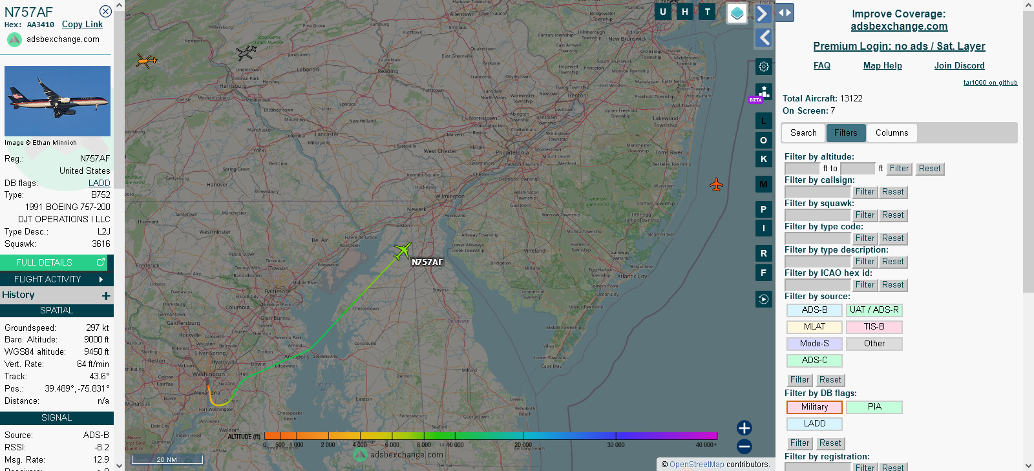Toggle the Mode-S source filter
This screenshot has width=1034, height=471.
814,344
